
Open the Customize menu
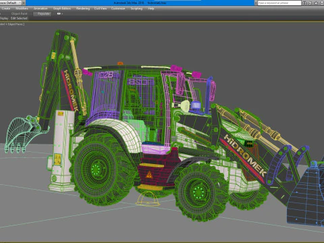tap(118, 9)
